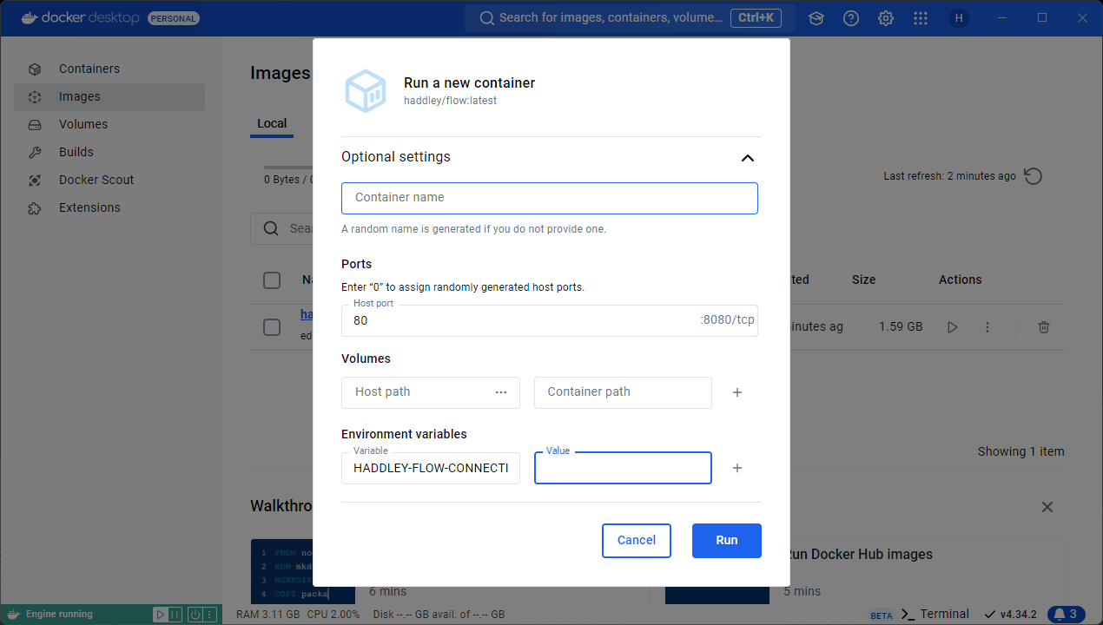This screenshot has width=1103, height=625.
Task: Open the apps grid menu
Action: 921,18
